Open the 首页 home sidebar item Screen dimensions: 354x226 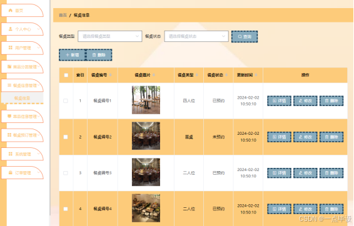click(22, 11)
